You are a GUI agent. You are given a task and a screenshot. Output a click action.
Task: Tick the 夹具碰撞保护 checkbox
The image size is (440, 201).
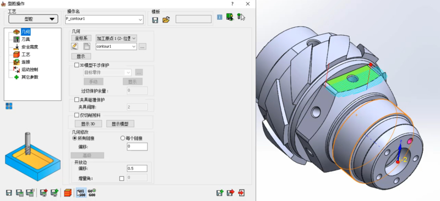[x=77, y=100]
